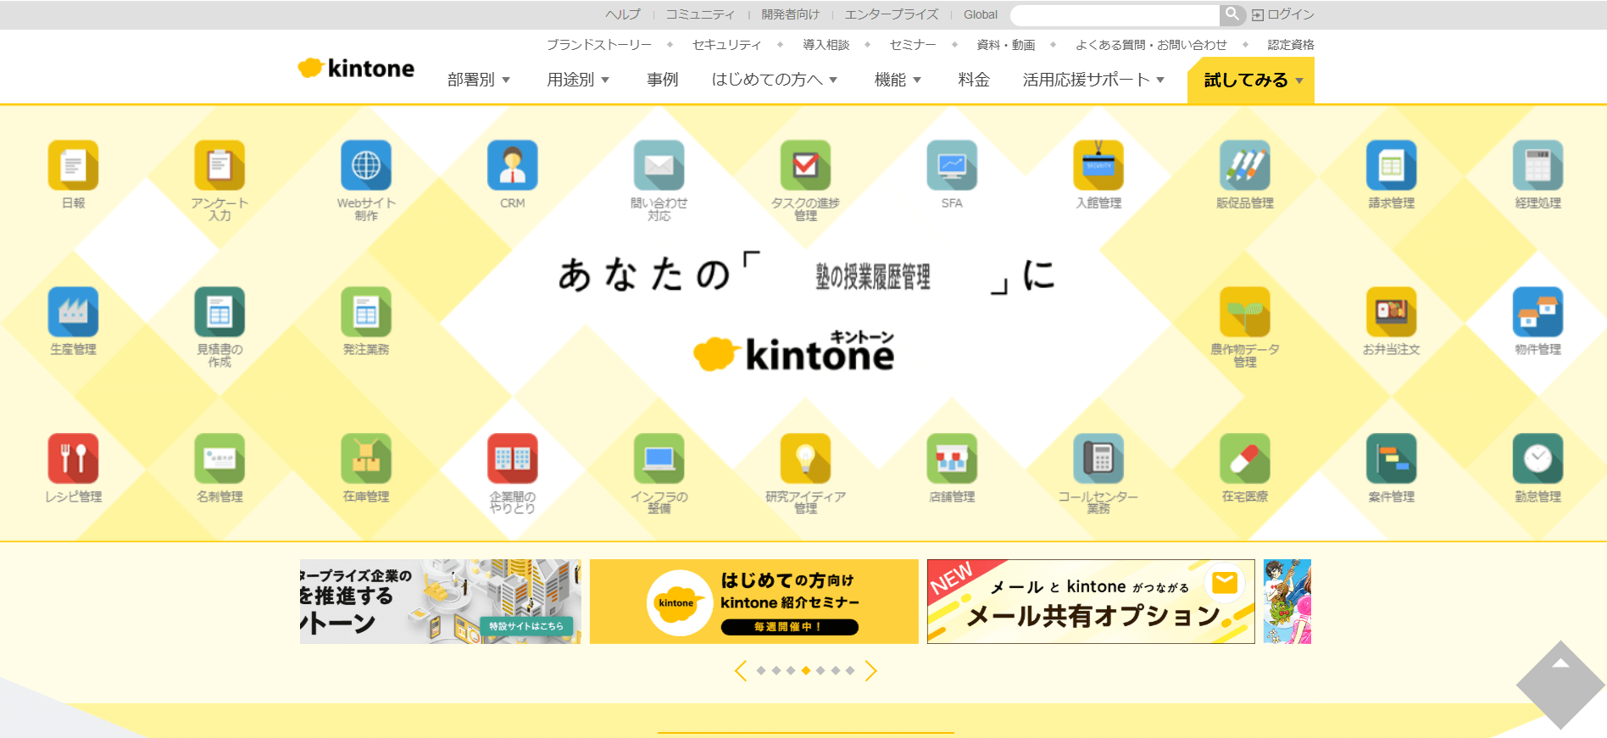
Task: Select the 請求管理 spreadsheet icon
Action: [x=1392, y=165]
